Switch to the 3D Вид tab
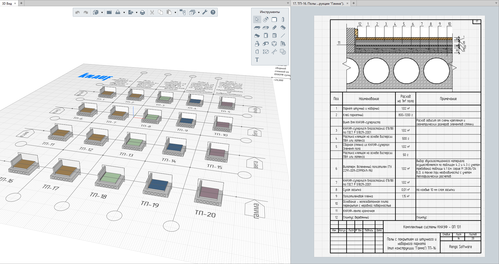 point(7,3)
